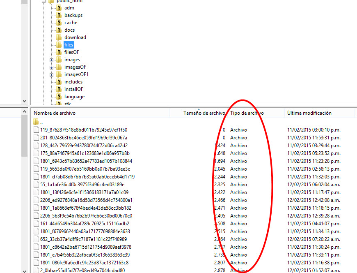Collapse the public_html tree node

(44, 1)
